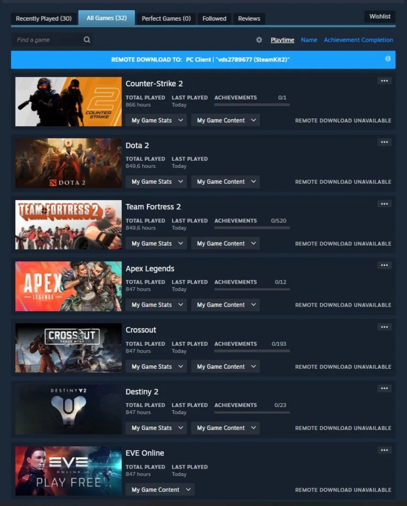Sort by Achievement Completion
407x506 pixels.
[x=358, y=40]
